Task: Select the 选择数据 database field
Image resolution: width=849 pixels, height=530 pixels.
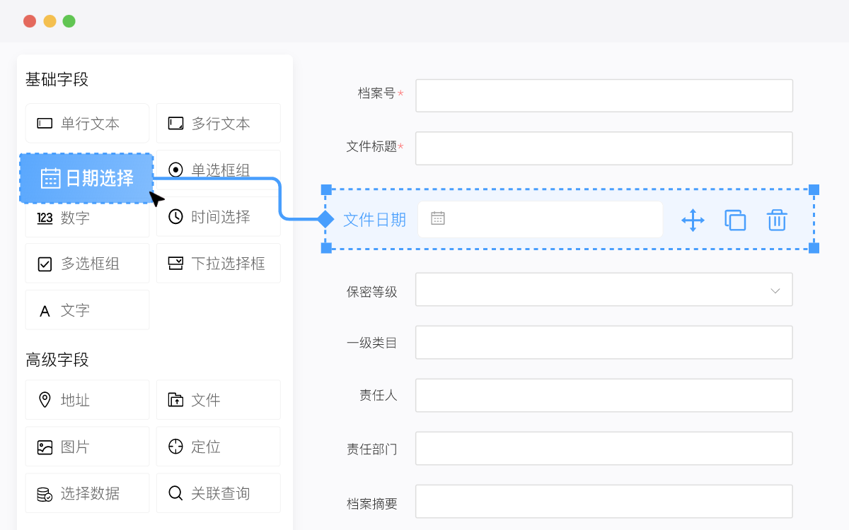Action: pyautogui.click(x=87, y=493)
